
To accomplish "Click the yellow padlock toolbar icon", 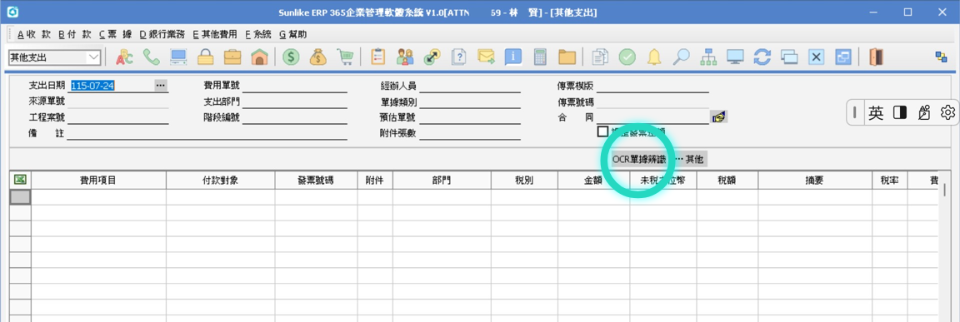I will pyautogui.click(x=205, y=57).
